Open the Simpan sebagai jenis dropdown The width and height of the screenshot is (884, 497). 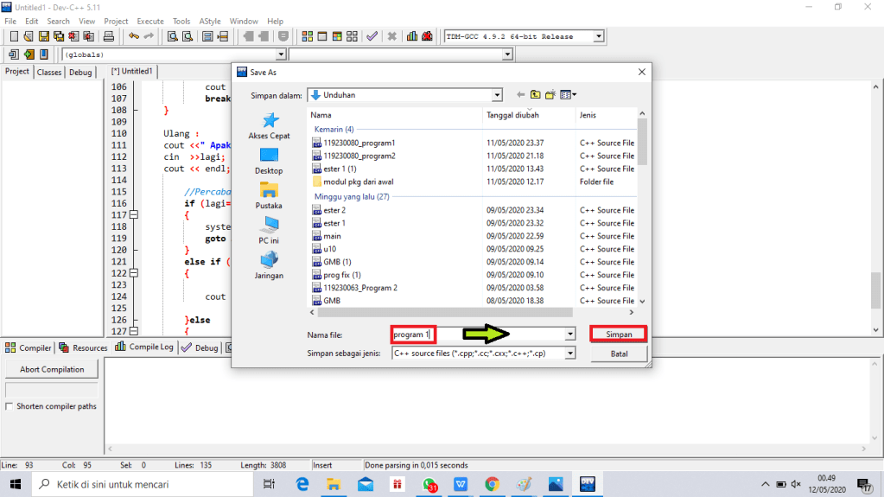[569, 354]
